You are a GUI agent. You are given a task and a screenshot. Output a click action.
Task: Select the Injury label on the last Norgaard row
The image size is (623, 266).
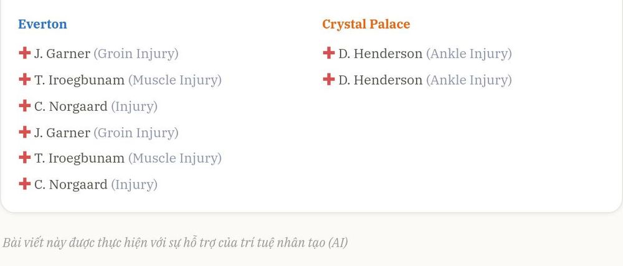click(x=135, y=184)
